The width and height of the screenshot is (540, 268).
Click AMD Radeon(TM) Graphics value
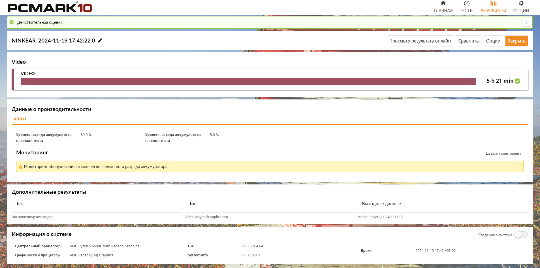click(91, 255)
